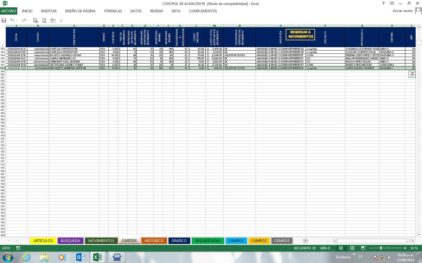
Task: Open the undo history dropdown arrow
Action: [17, 21]
